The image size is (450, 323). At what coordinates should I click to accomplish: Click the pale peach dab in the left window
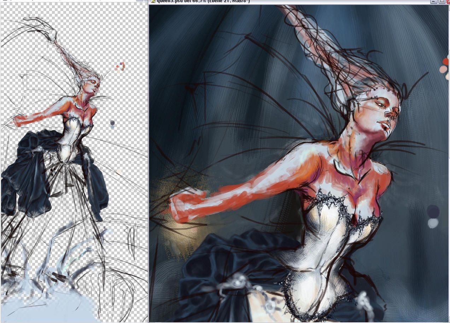point(119,172)
